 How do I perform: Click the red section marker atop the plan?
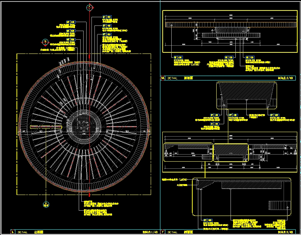coord(89,7)
